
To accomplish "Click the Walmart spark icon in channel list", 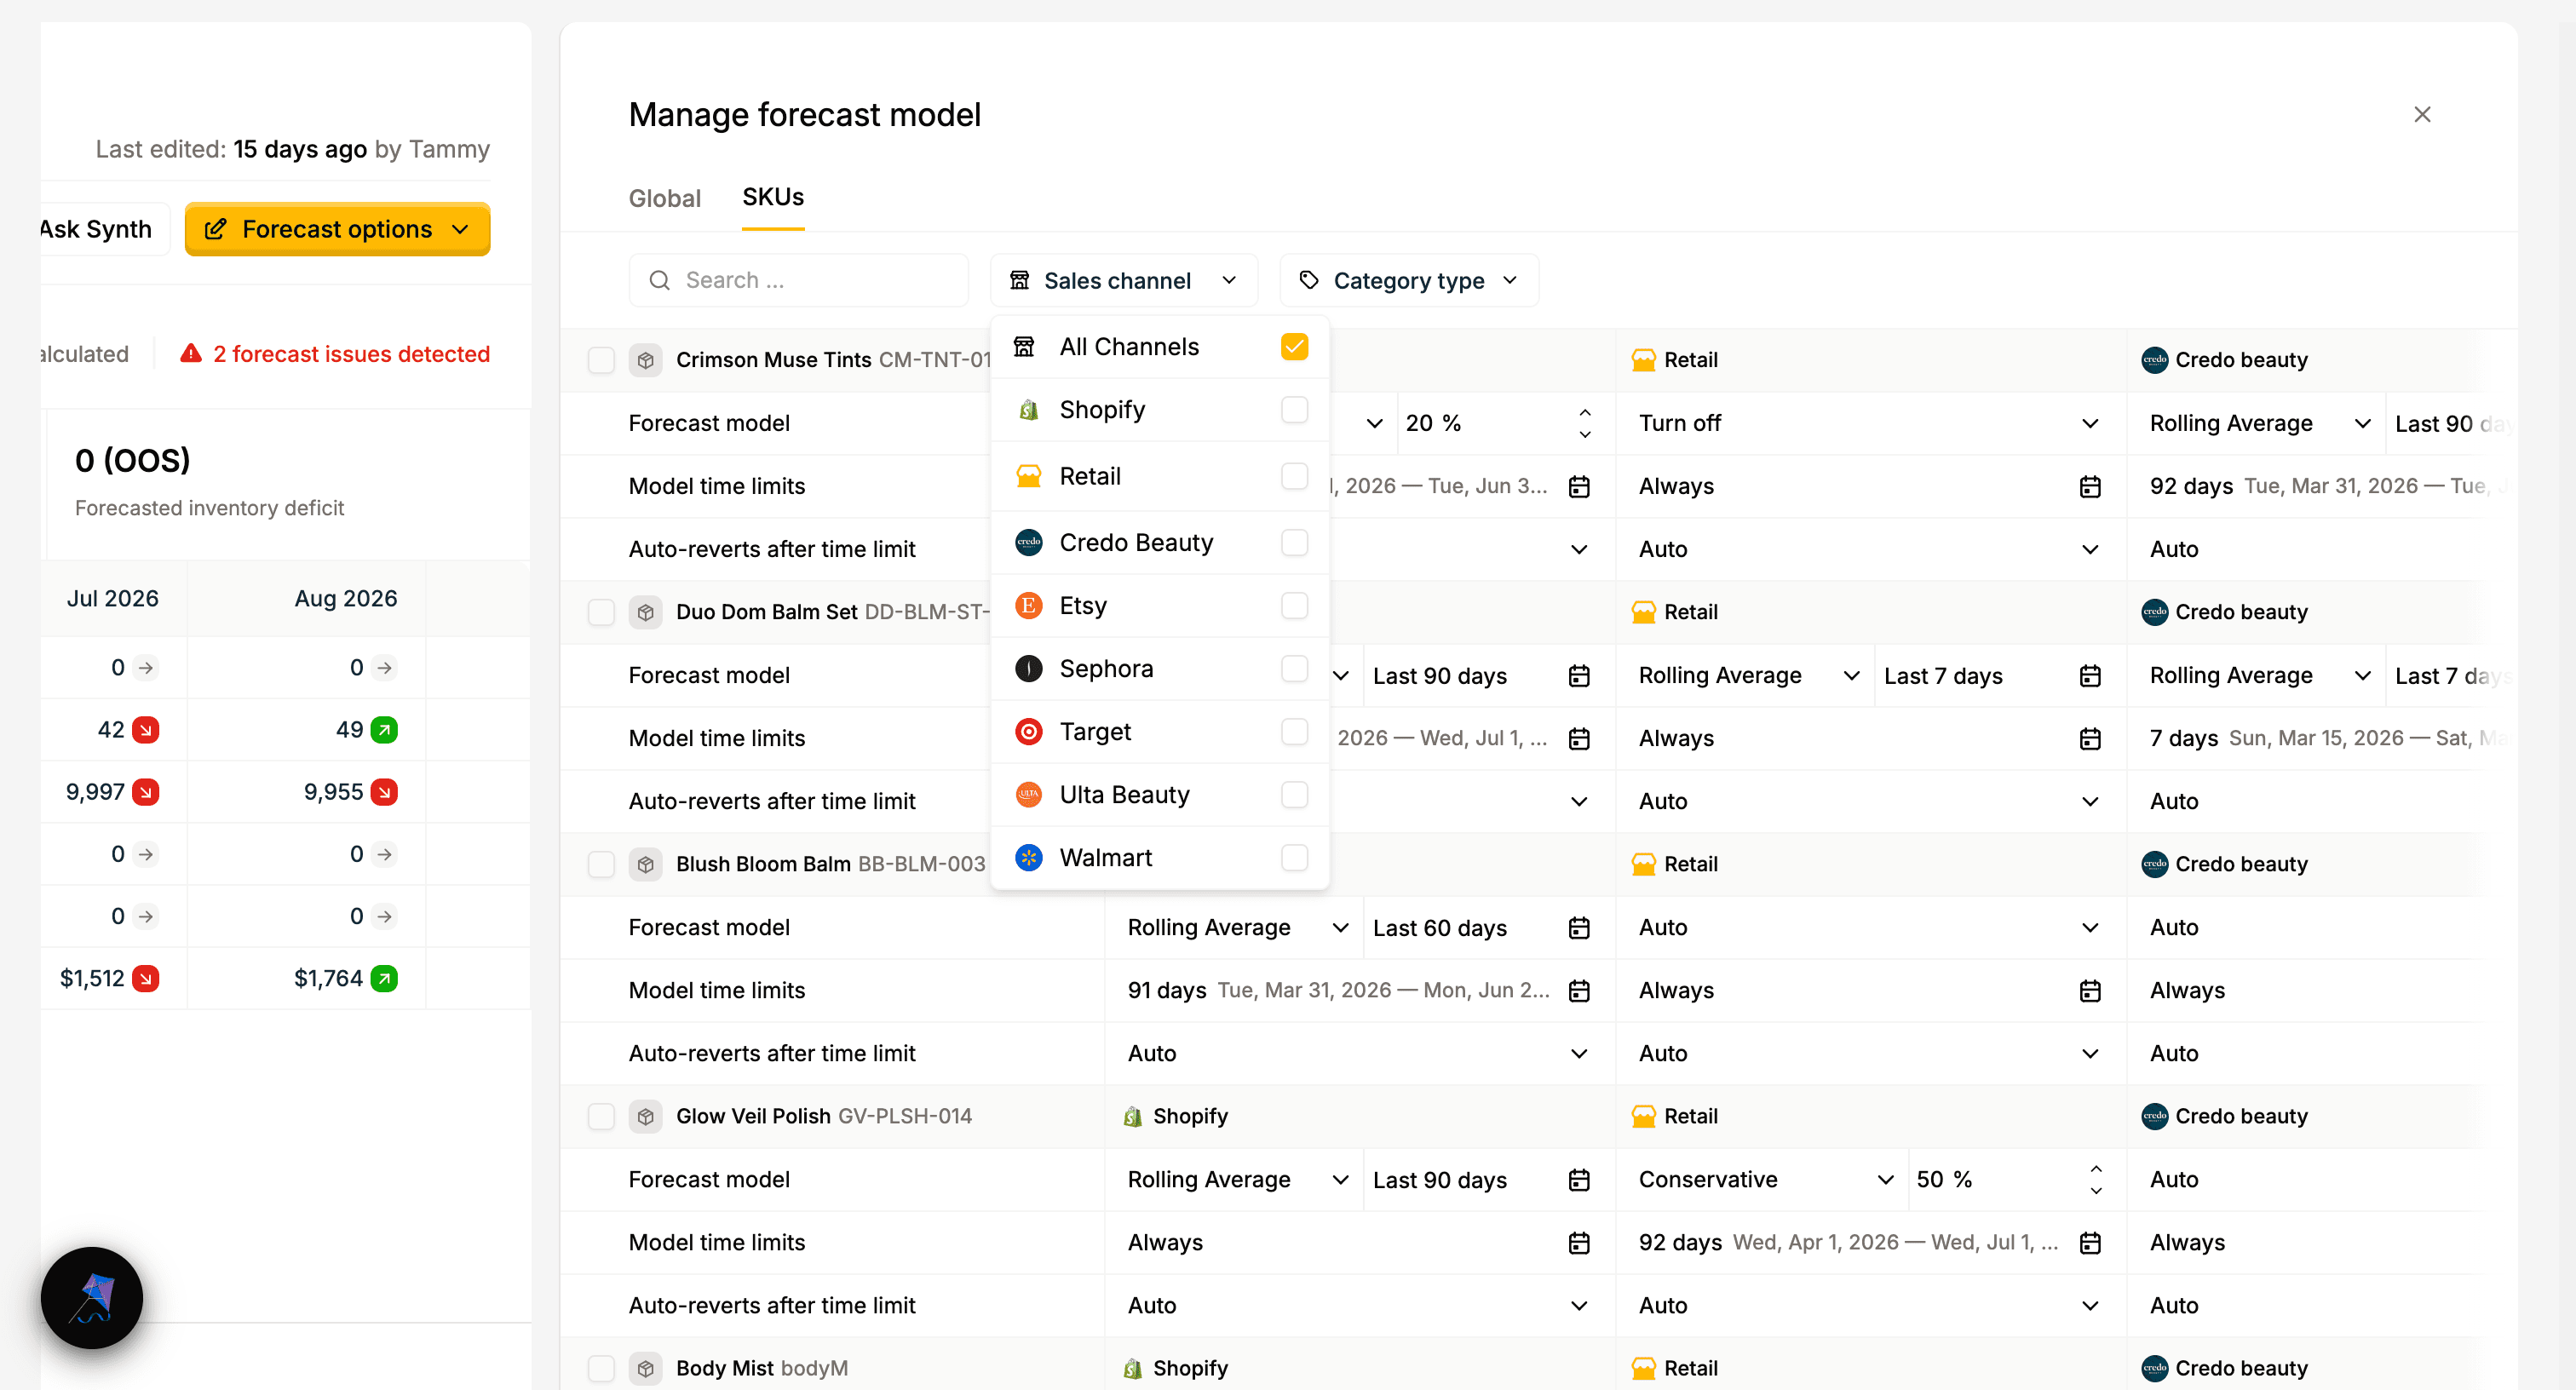I will click(x=1028, y=858).
